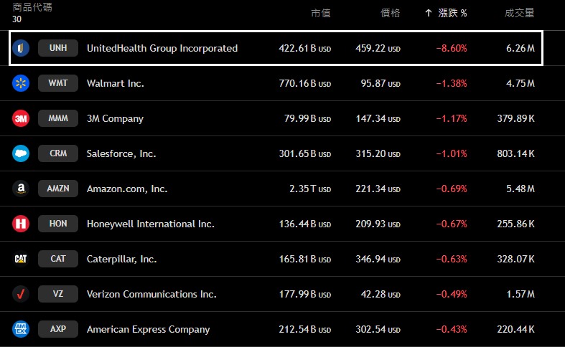Click the Honeywell red H logo
The width and height of the screenshot is (565, 347).
tap(21, 224)
